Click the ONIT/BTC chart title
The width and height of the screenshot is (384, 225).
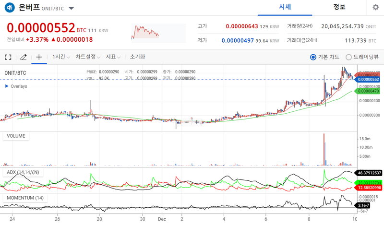pos(15,73)
